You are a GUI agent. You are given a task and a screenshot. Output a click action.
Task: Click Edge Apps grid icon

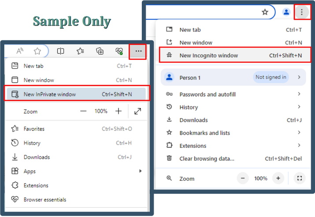pyautogui.click(x=15, y=171)
